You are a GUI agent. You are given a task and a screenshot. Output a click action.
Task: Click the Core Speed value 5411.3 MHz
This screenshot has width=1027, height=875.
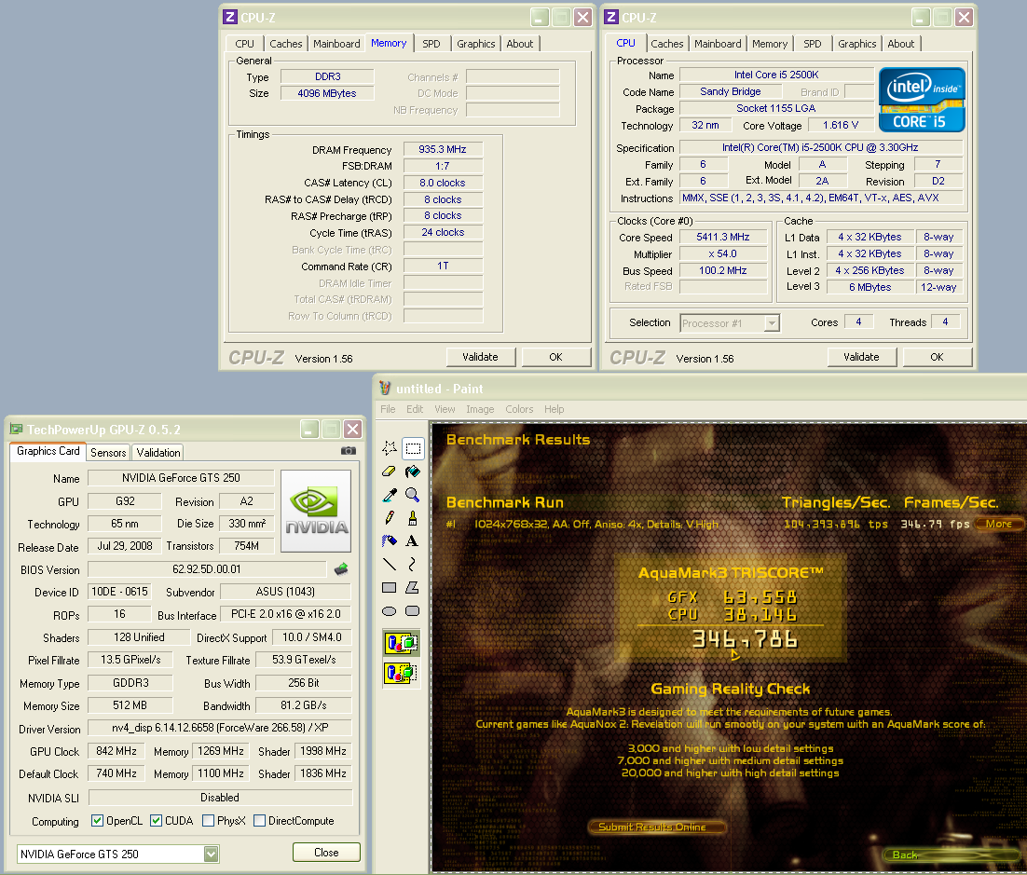[723, 237]
